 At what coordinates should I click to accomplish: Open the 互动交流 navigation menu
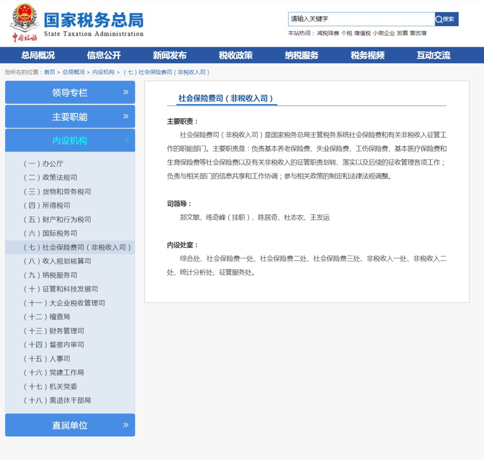click(434, 55)
